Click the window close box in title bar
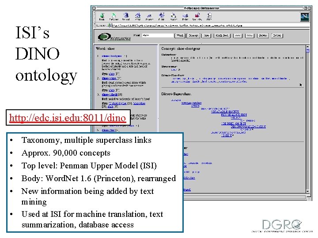Screen dimensions: 318x238 94,8
